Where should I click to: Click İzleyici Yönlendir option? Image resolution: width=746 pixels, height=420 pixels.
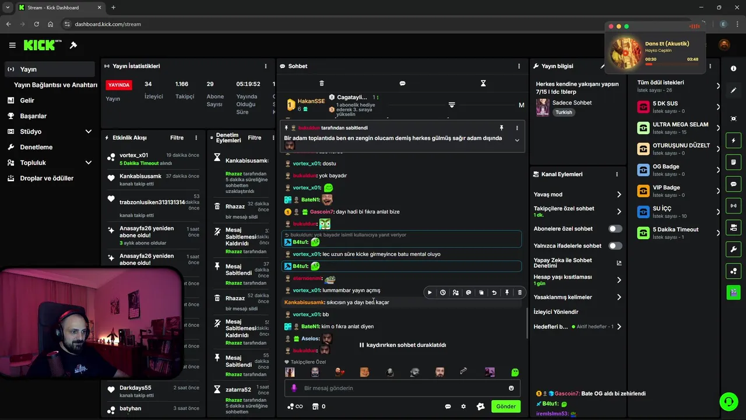point(556,312)
